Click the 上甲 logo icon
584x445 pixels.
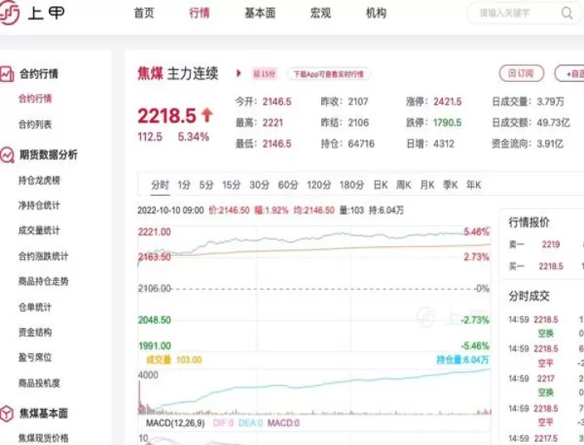(9, 13)
